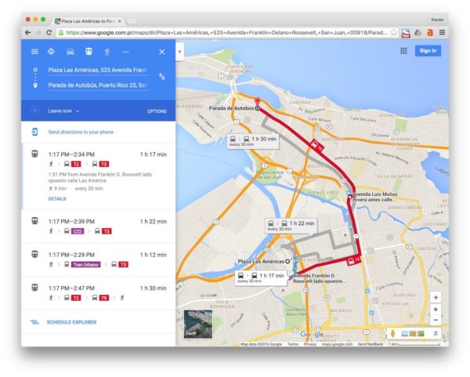This screenshot has height=377, width=470.
Task: Open transit route OPTIONS
Action: point(157,111)
